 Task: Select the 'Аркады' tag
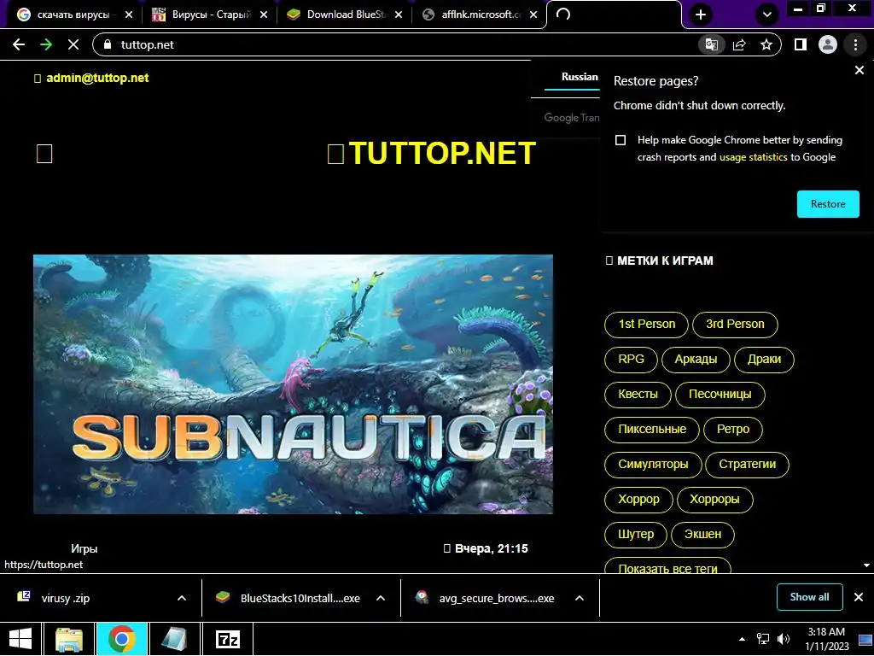[x=696, y=360]
